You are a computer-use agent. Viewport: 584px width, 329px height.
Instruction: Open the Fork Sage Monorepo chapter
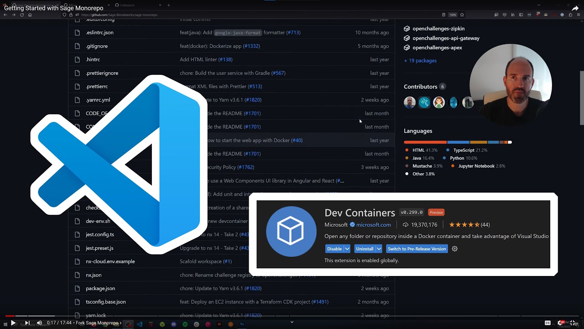(x=99, y=323)
